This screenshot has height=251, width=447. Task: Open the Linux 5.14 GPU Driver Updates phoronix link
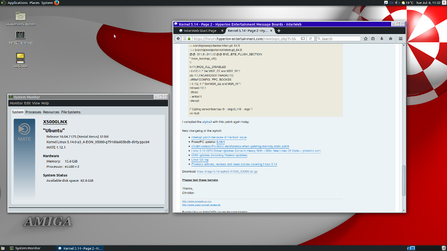point(256,151)
